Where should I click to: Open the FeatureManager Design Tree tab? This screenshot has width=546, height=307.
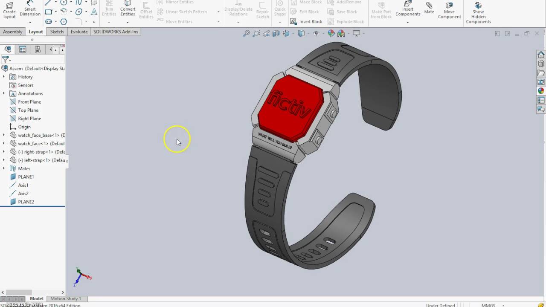8,49
